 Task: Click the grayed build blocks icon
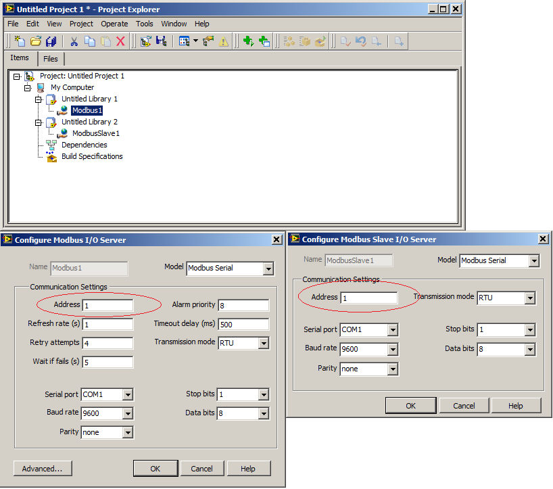point(289,41)
